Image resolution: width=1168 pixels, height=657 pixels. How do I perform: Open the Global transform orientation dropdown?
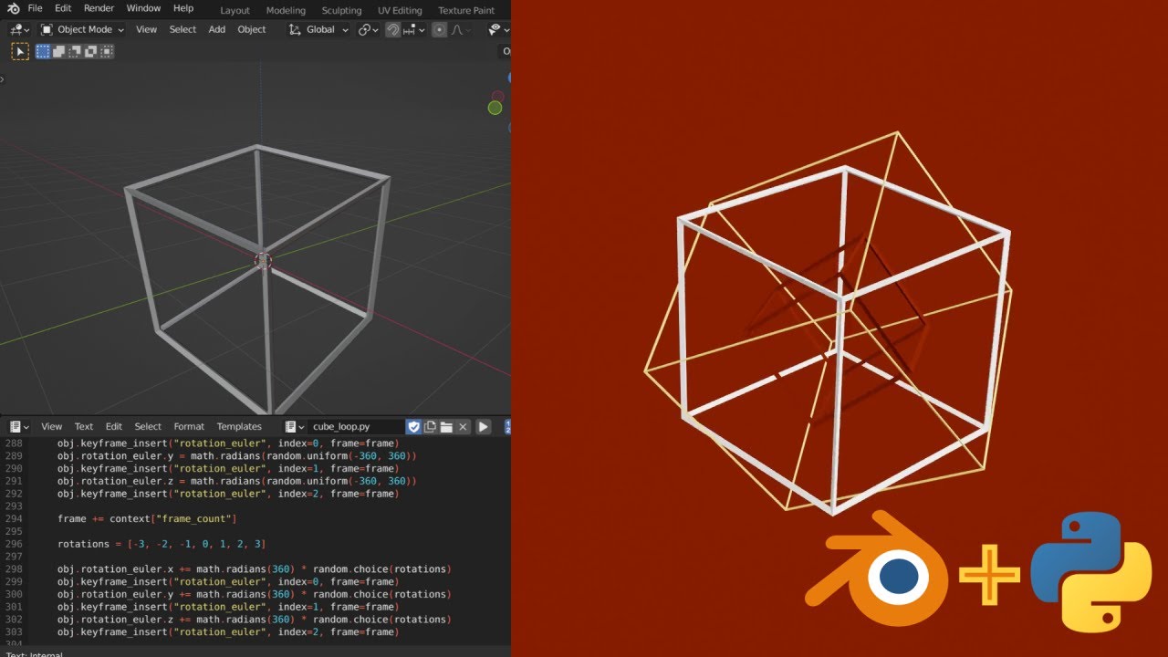319,29
